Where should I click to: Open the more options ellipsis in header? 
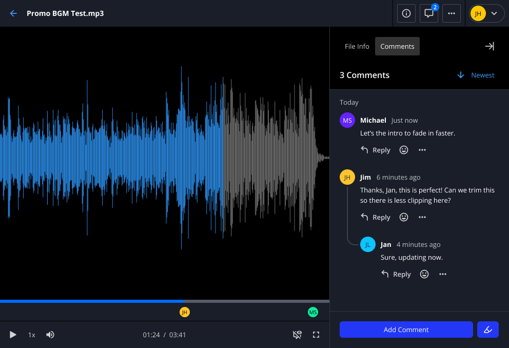click(452, 13)
